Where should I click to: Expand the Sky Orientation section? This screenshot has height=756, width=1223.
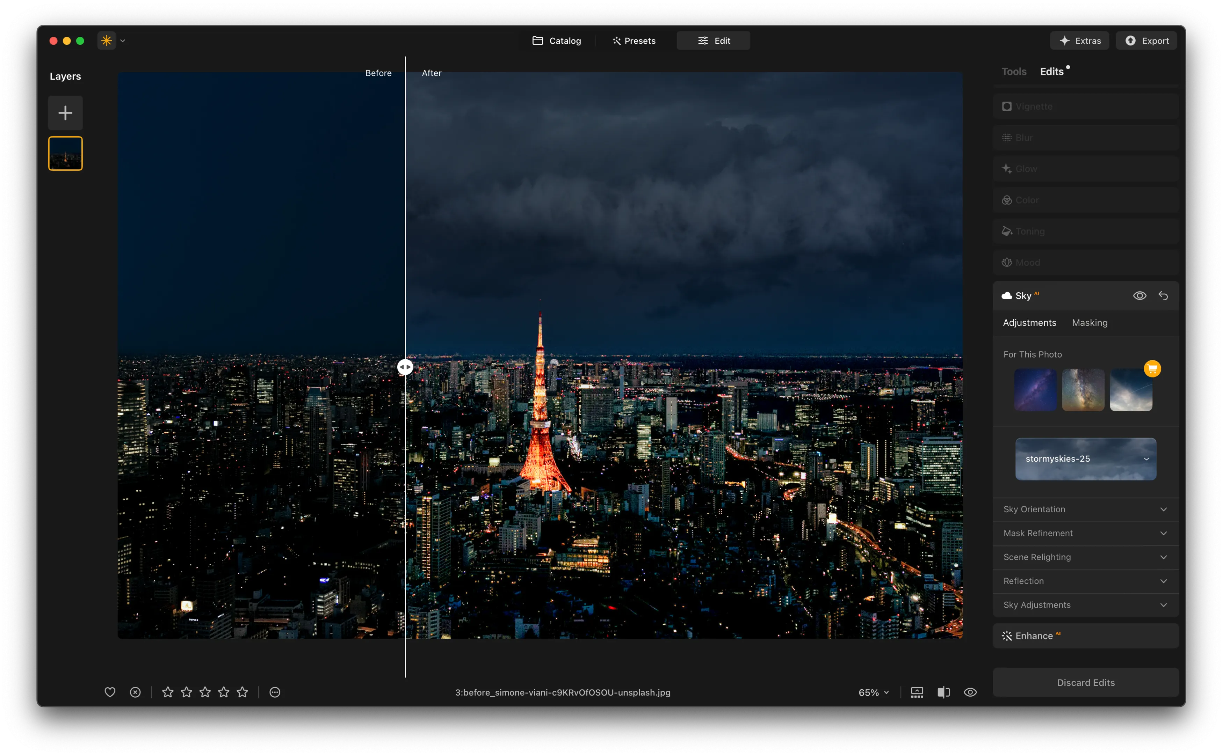click(x=1085, y=509)
